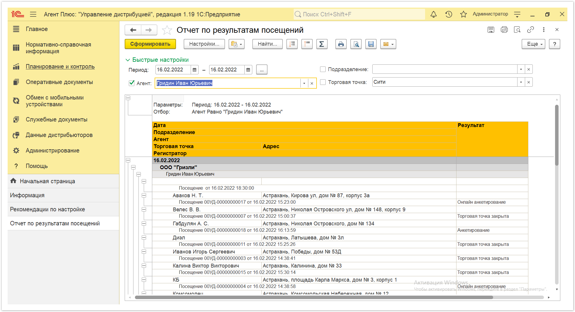Collapse the report parameters header group

128,98
